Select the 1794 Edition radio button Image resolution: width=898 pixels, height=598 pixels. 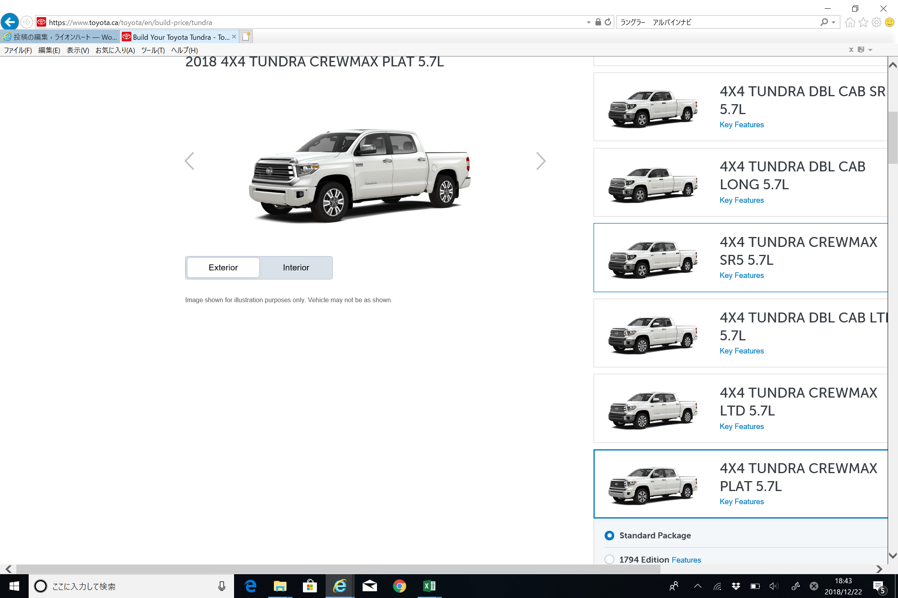point(609,559)
